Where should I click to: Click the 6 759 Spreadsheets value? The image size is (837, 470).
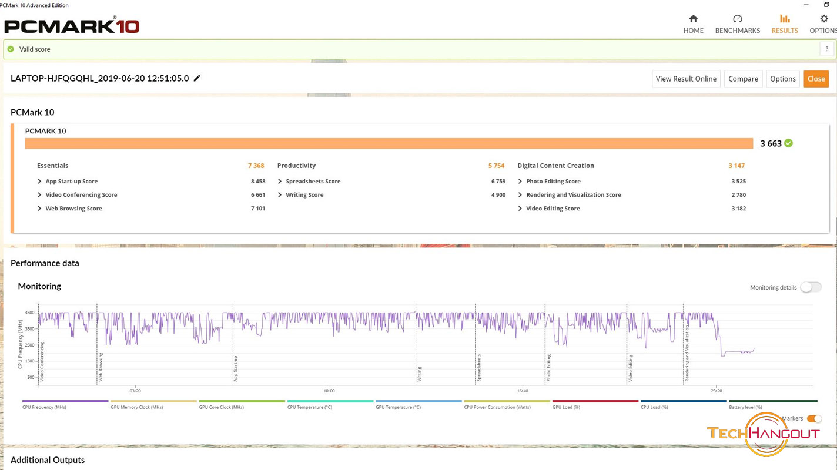click(x=498, y=182)
